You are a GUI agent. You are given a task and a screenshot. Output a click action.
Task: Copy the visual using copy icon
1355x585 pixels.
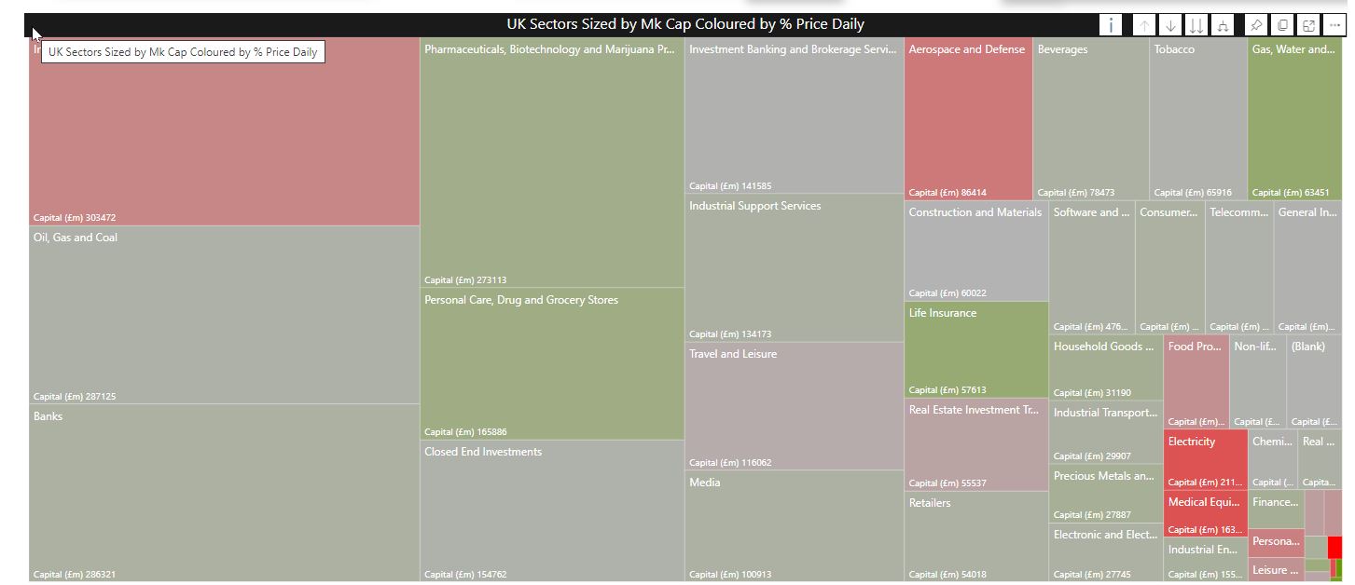(x=1282, y=25)
